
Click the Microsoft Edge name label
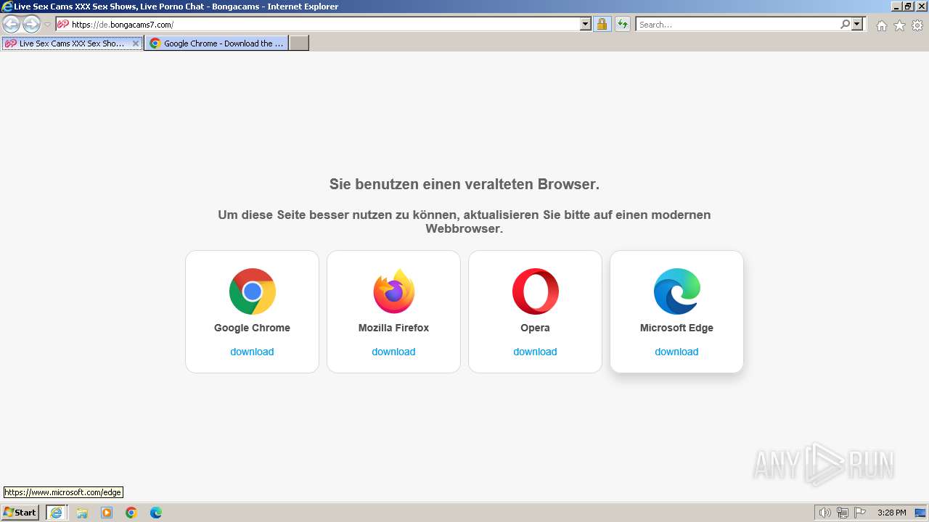click(x=676, y=328)
